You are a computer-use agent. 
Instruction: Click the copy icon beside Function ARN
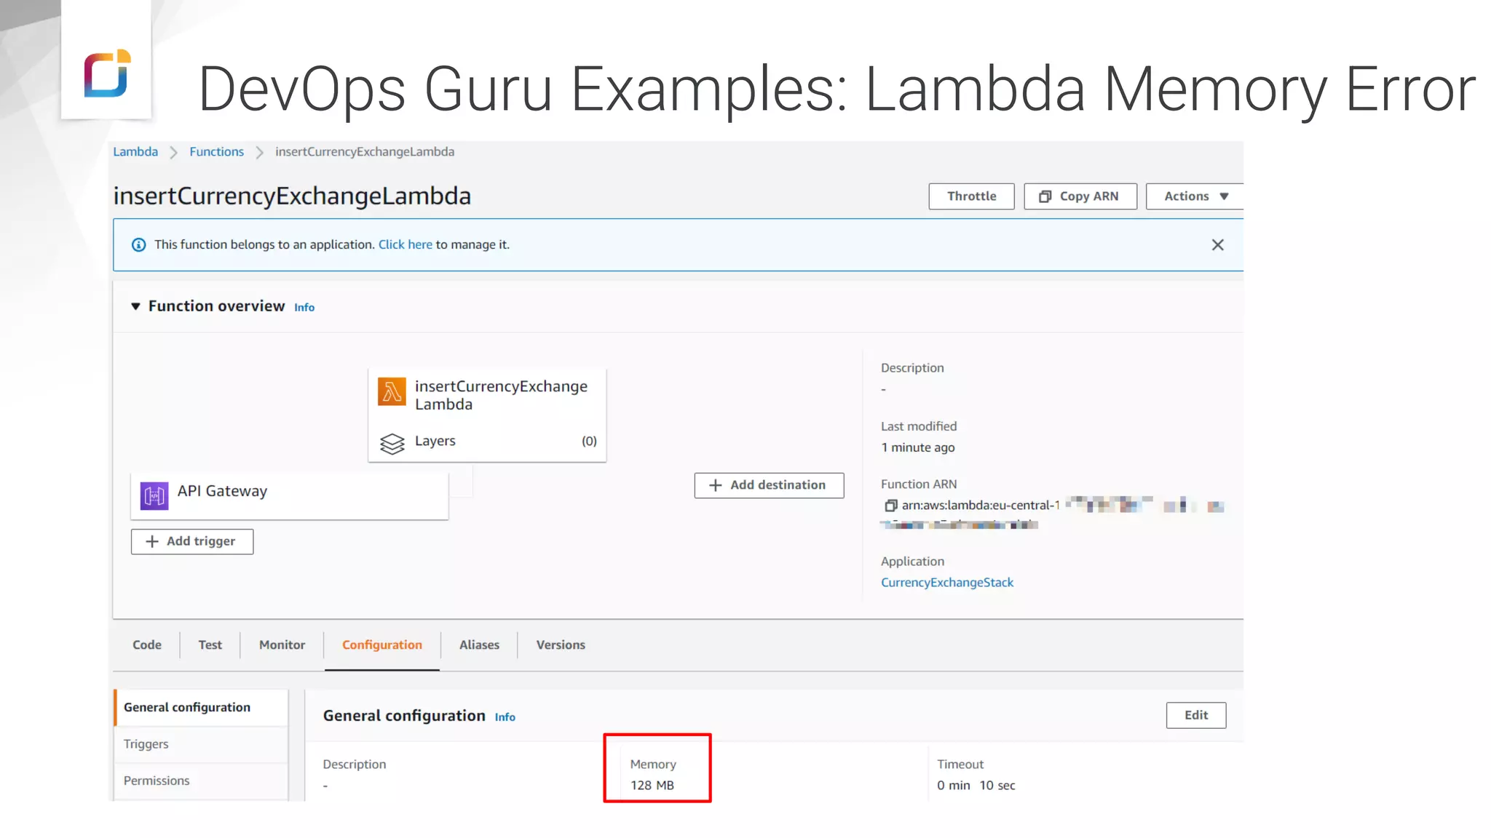pyautogui.click(x=890, y=506)
